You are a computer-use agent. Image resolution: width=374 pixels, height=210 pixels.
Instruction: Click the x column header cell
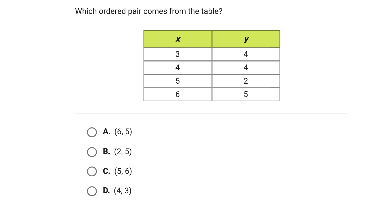178,39
